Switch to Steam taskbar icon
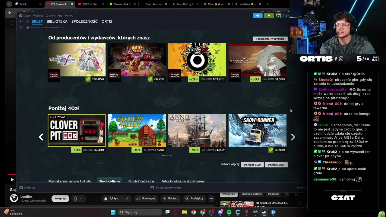The height and width of the screenshot is (217, 386). (x=264, y=212)
